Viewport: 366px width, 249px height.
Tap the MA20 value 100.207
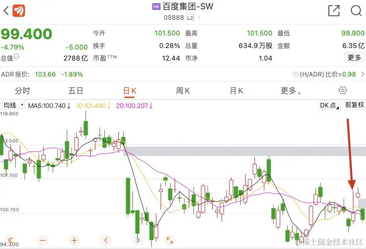134,105
